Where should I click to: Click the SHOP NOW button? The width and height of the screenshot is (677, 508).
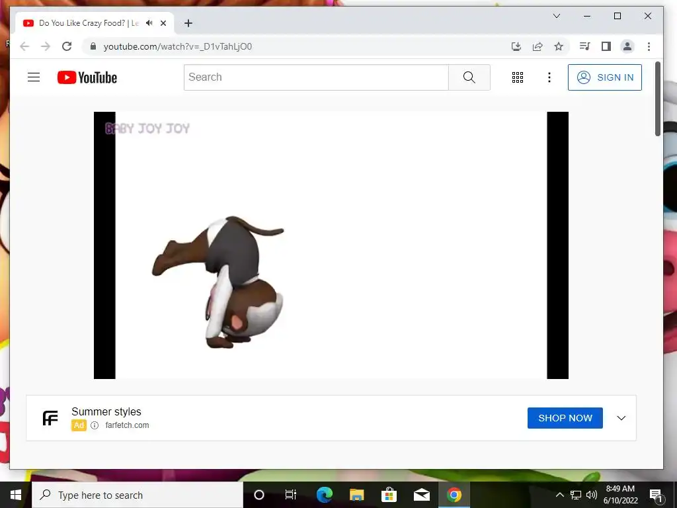[x=565, y=418]
